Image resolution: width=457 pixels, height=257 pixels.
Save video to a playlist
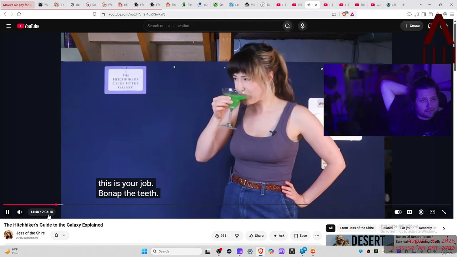(301, 236)
